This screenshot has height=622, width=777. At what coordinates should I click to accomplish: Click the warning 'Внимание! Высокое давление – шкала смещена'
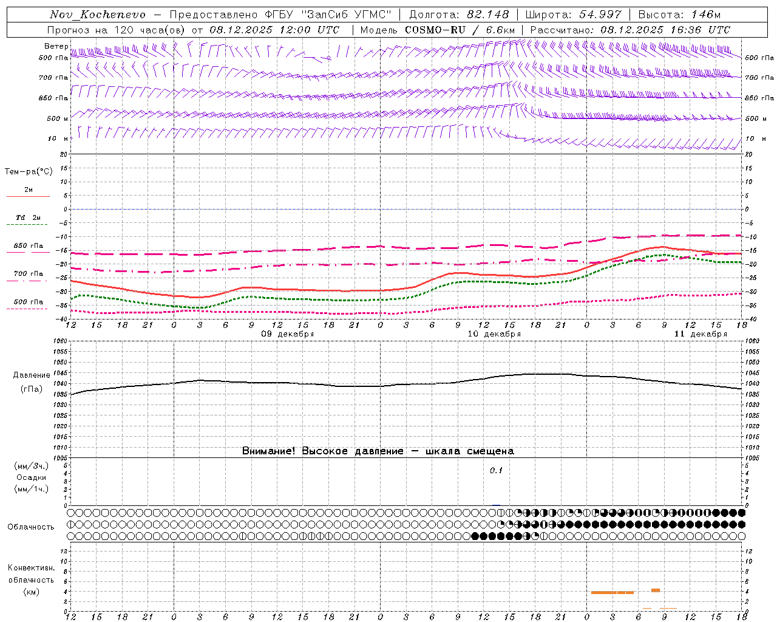[x=378, y=451]
